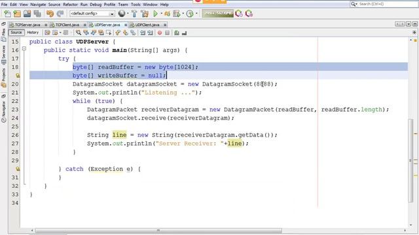The image size is (419, 235).
Task: Click Find Previous Occurrence icon
Action: pyautogui.click(x=86, y=33)
